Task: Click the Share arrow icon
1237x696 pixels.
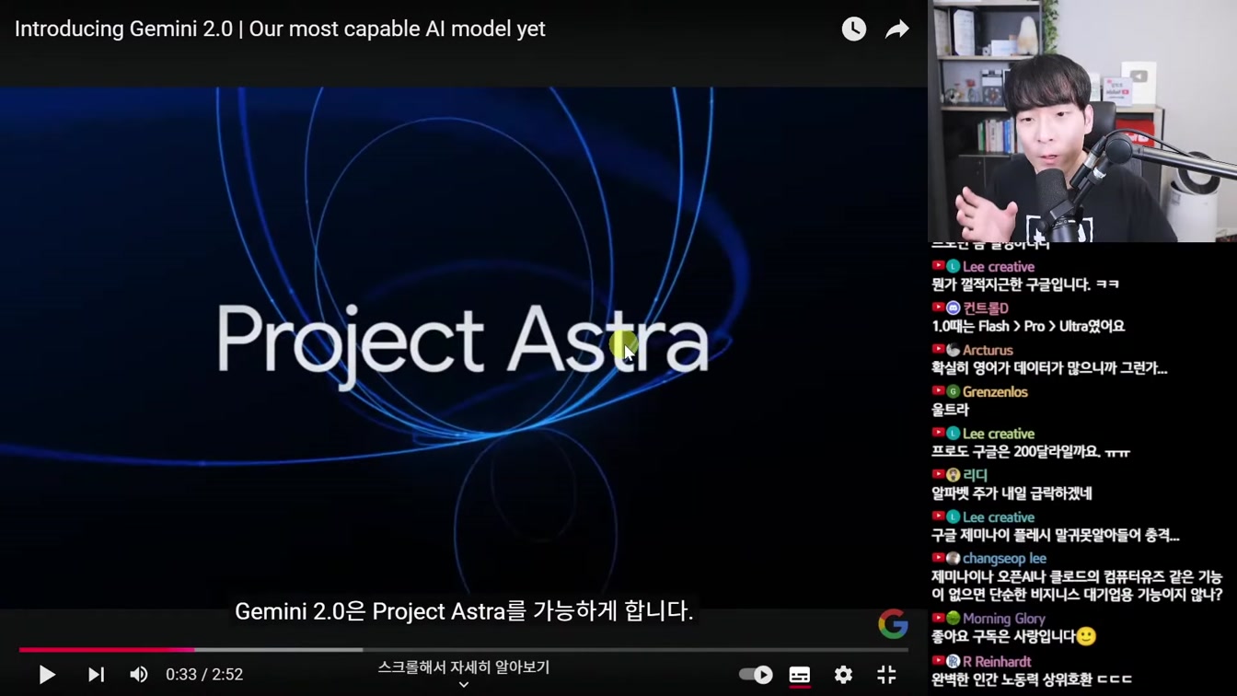Action: pos(896,29)
